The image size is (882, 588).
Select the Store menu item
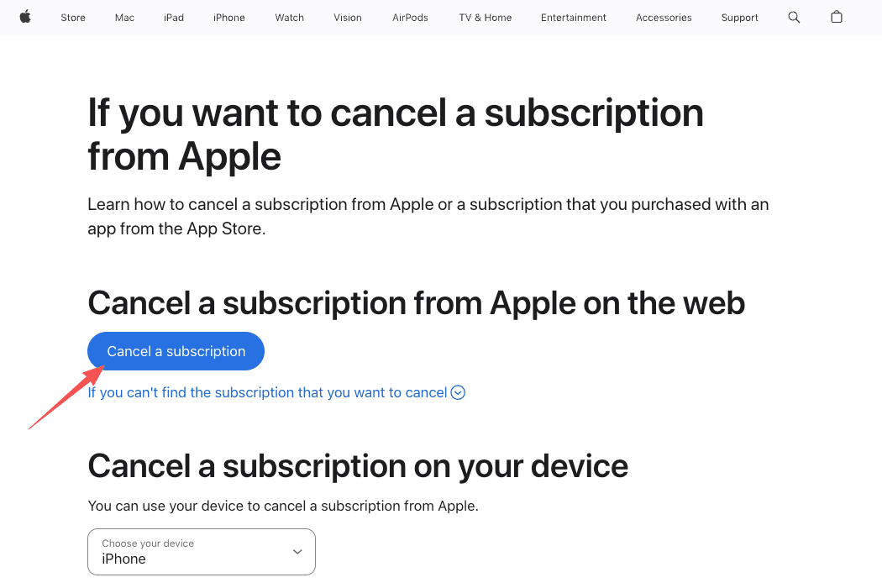pos(73,17)
